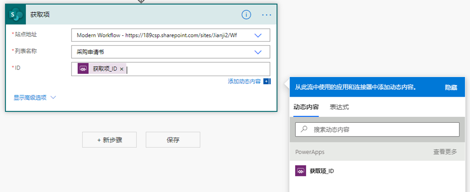Click the 站点地址 Modern Workflow value field
This screenshot has width=470, height=192.
(x=171, y=35)
